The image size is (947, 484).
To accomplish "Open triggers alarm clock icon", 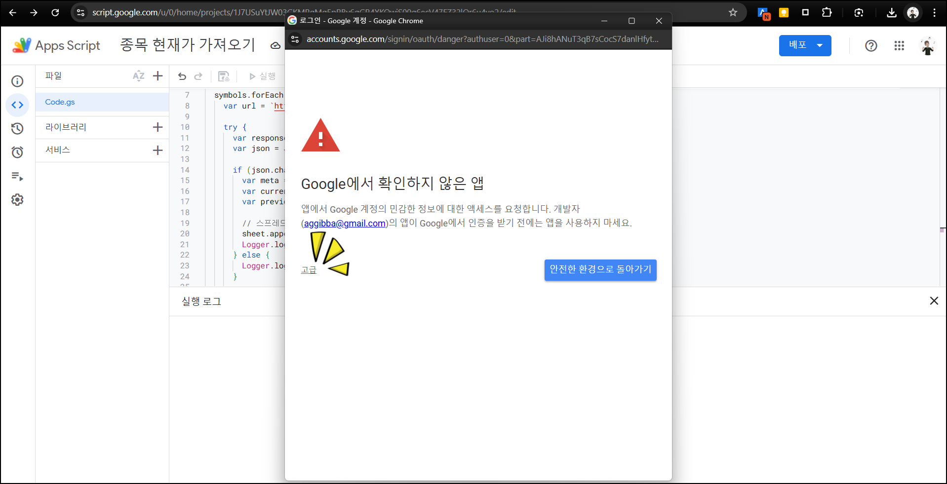I will pos(17,152).
